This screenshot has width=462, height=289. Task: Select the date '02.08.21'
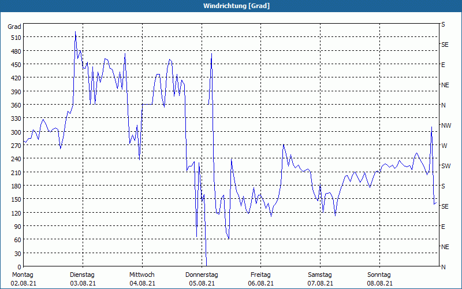[24, 283]
